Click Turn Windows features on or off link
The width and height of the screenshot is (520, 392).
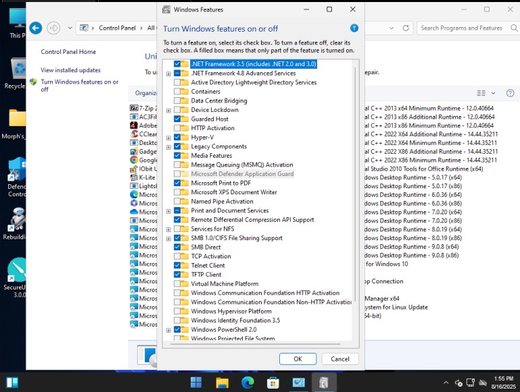[x=80, y=85]
